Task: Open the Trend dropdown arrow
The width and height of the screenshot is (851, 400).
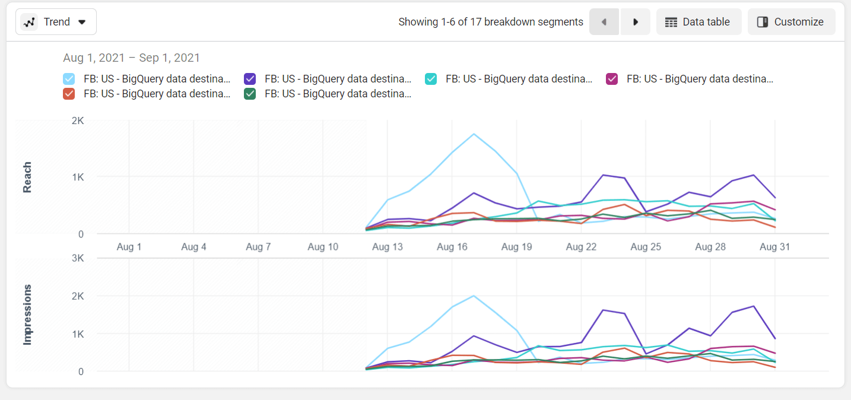Action: 82,22
